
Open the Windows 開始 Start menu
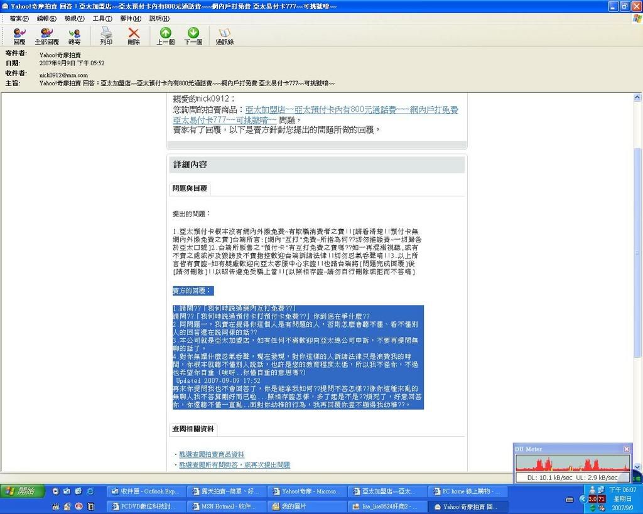(x=21, y=491)
